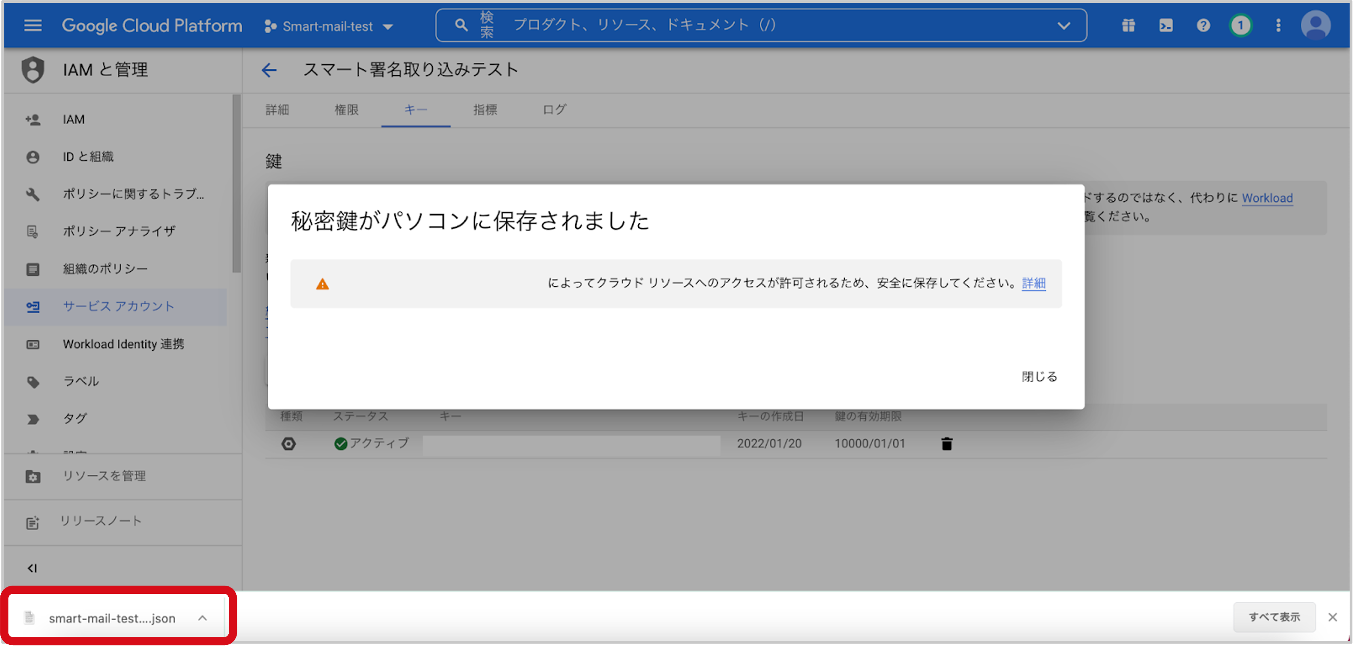Click the search magnifier icon
This screenshot has width=1354, height=646.
(x=461, y=25)
